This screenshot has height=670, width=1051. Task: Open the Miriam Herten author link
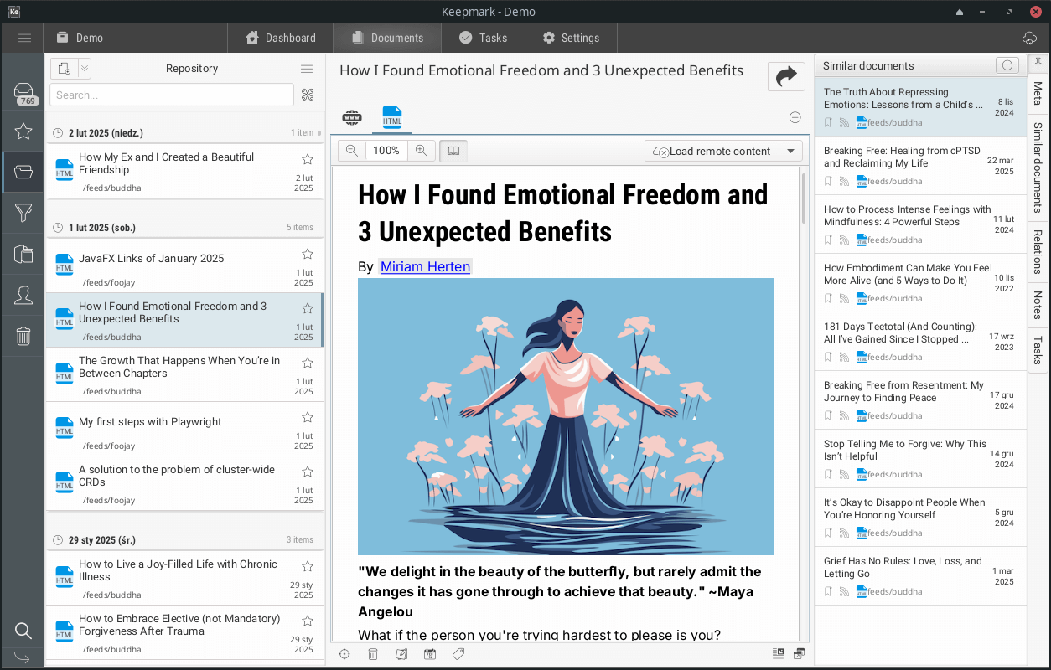tap(425, 266)
